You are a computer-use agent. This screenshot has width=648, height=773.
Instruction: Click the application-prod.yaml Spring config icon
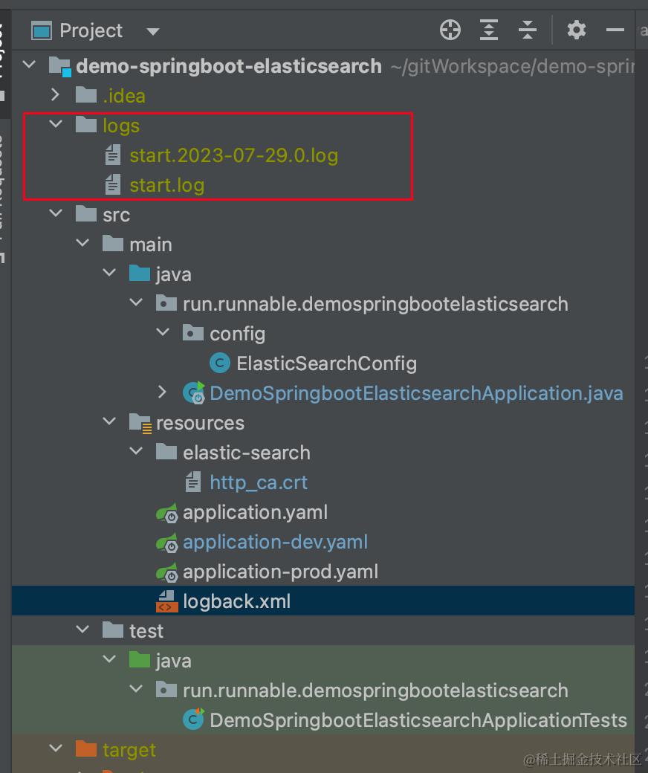click(166, 572)
